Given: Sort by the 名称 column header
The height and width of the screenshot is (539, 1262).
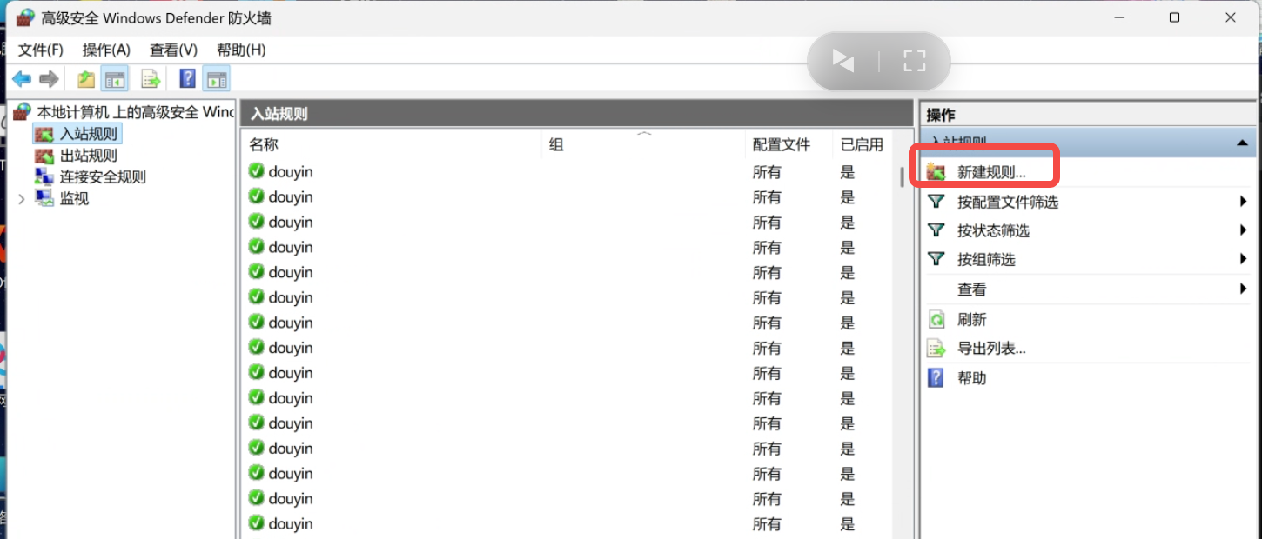Looking at the screenshot, I should (392, 144).
